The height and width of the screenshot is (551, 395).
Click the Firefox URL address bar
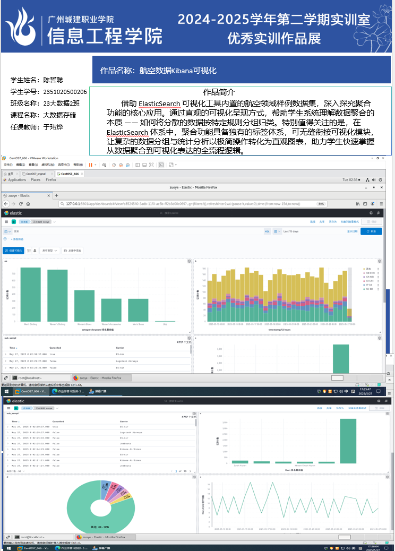pyautogui.click(x=186, y=204)
